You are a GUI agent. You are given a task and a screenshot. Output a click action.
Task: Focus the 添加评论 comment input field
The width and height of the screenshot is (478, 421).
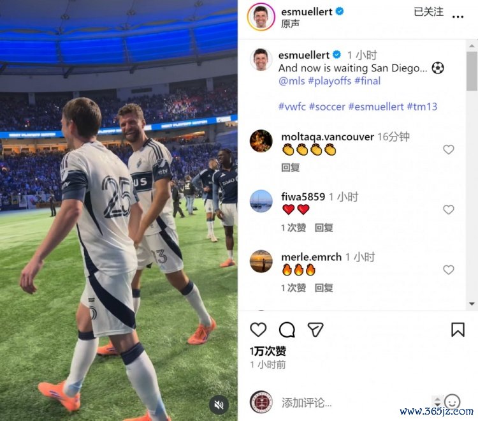[x=354, y=403]
